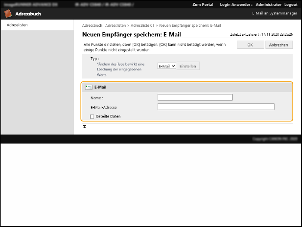This screenshot has height=227, width=302.
Task: Open the Zum Portal link
Action: 203,4
